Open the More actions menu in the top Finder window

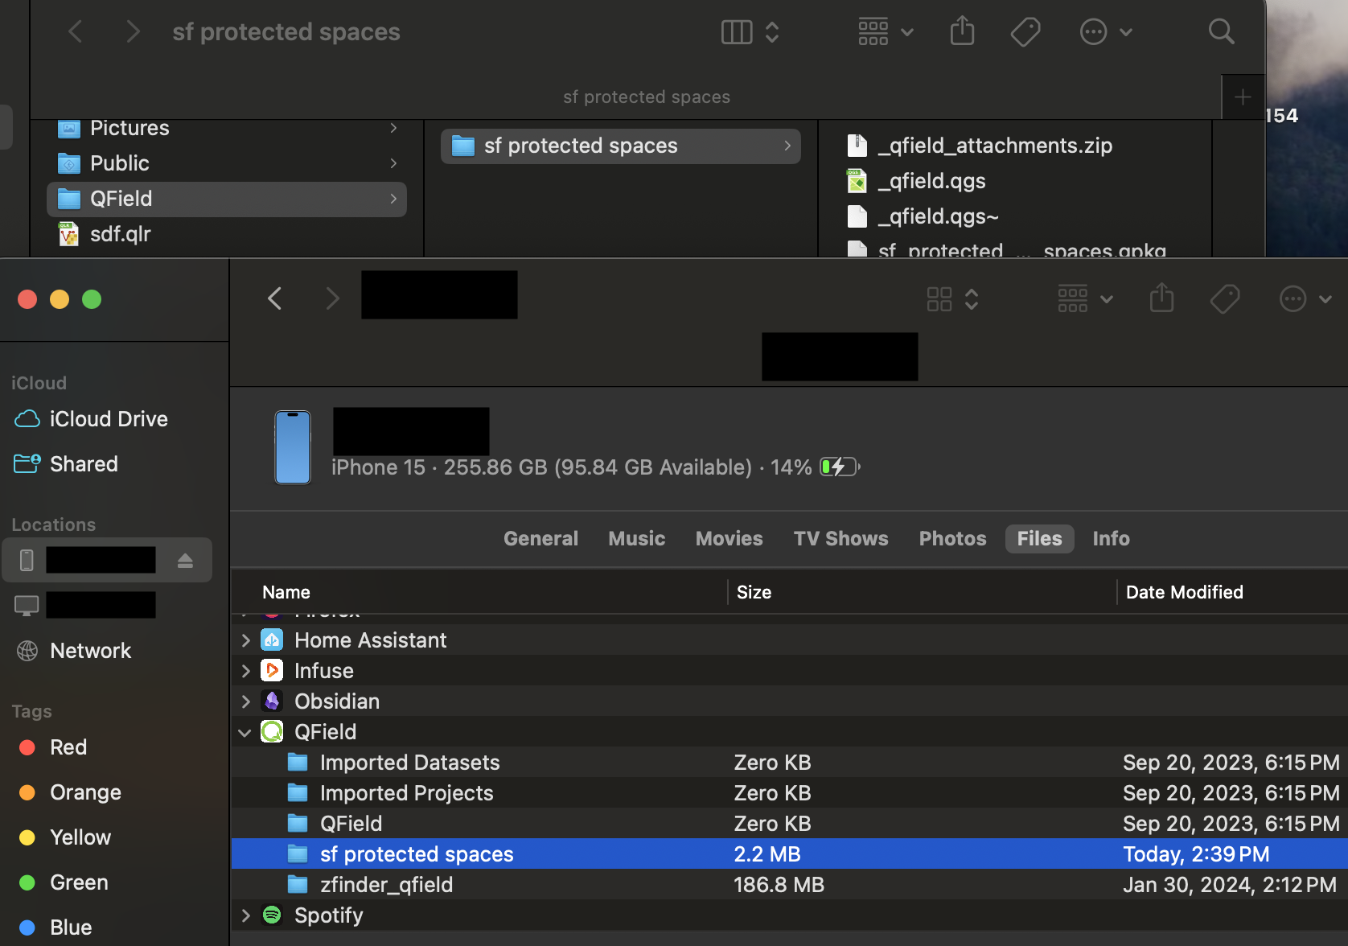(x=1106, y=32)
